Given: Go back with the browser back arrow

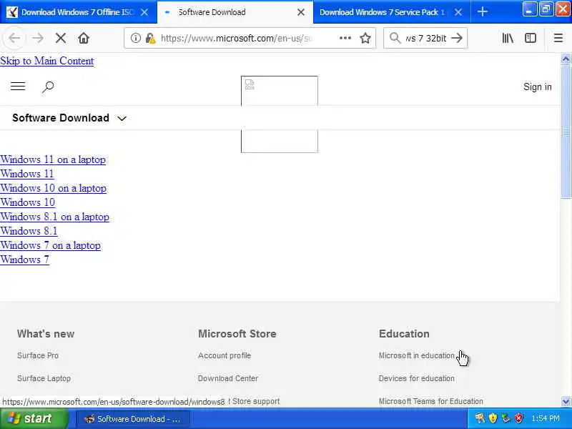Looking at the screenshot, I should pyautogui.click(x=14, y=38).
